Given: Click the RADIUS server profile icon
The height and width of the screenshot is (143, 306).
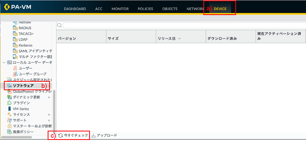Looking at the screenshot, I should pos(15,28).
